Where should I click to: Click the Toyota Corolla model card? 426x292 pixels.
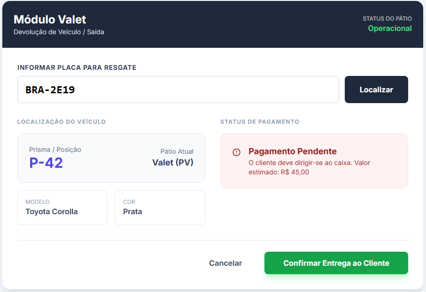click(x=62, y=207)
